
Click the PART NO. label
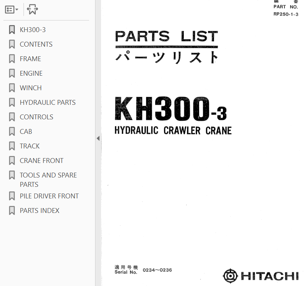coord(286,7)
